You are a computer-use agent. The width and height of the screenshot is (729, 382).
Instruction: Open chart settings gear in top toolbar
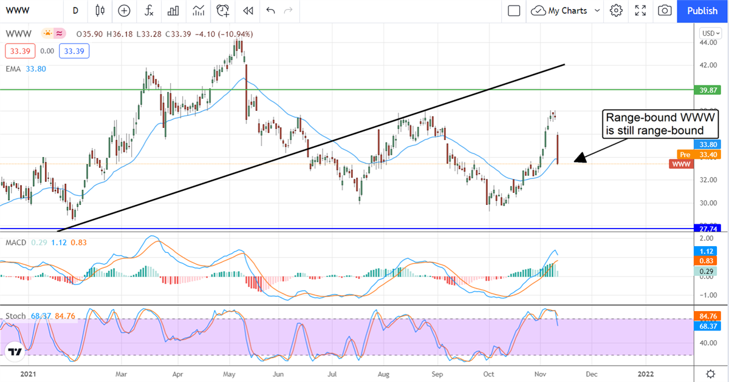(616, 10)
